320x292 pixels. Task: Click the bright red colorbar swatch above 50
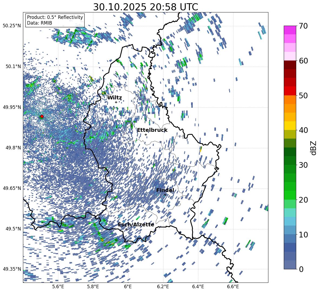[x=290, y=91]
